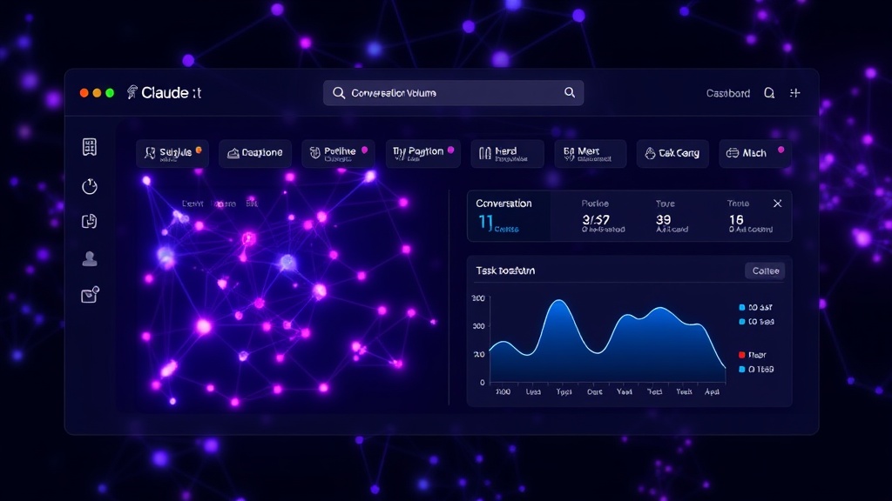Screen dimensions: 892x501
Task: Select the Cak Cang tab
Action: click(672, 153)
